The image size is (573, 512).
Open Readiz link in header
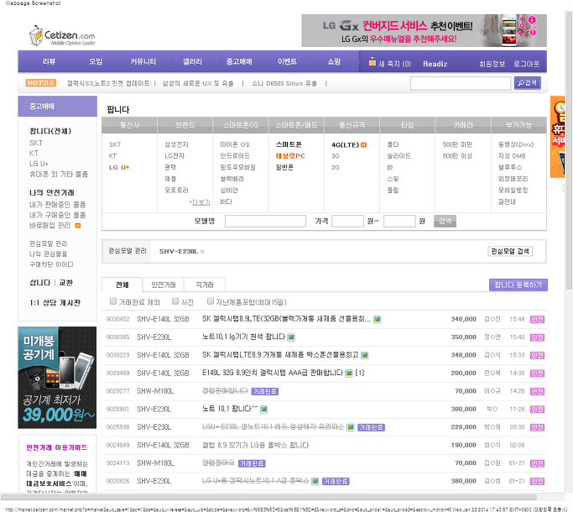pyautogui.click(x=435, y=64)
